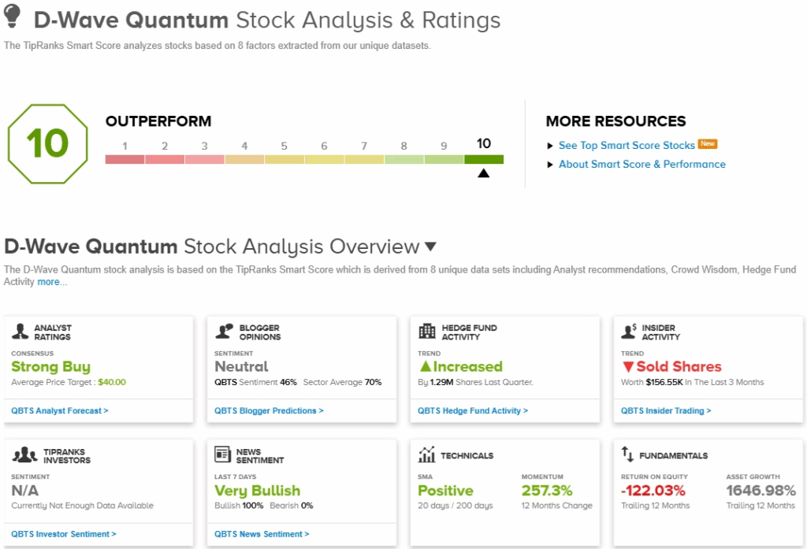Click the Smart Score 10 octagon badge

click(46, 144)
